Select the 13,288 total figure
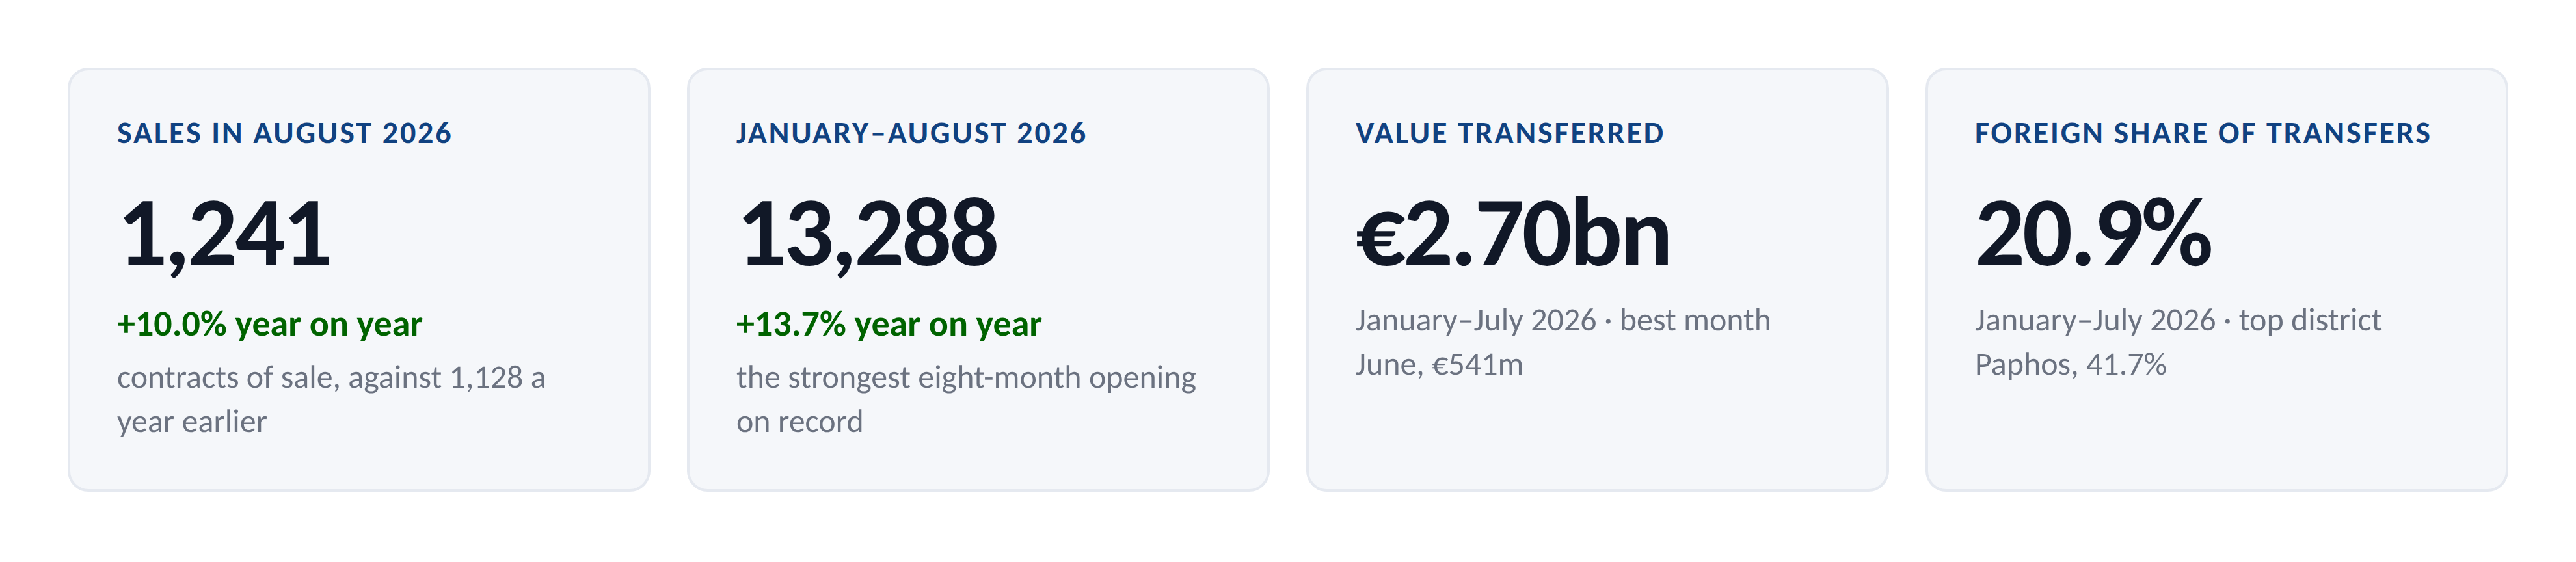 tap(867, 235)
